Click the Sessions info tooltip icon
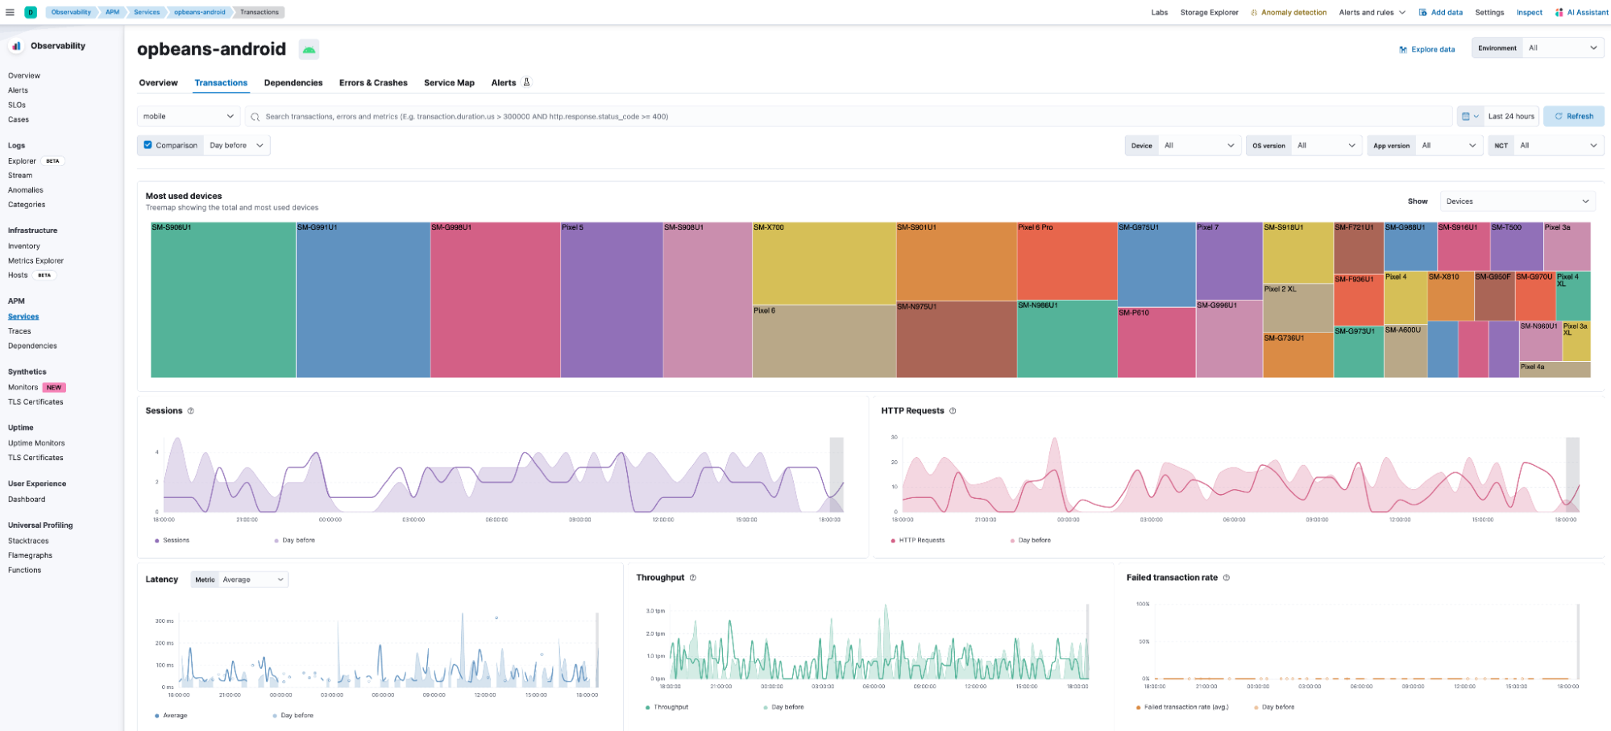 click(191, 411)
